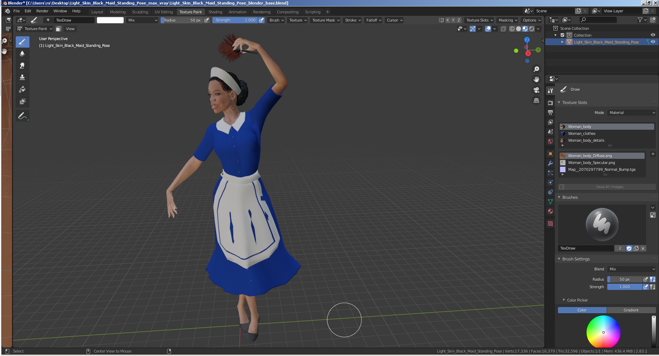Hide Collection with its eye icon
Image resolution: width=659 pixels, height=356 pixels.
(x=653, y=35)
